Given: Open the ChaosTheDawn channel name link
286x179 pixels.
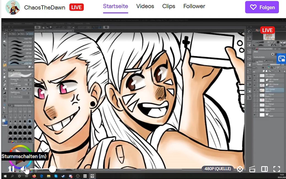Looking at the screenshot, I should 45,7.
